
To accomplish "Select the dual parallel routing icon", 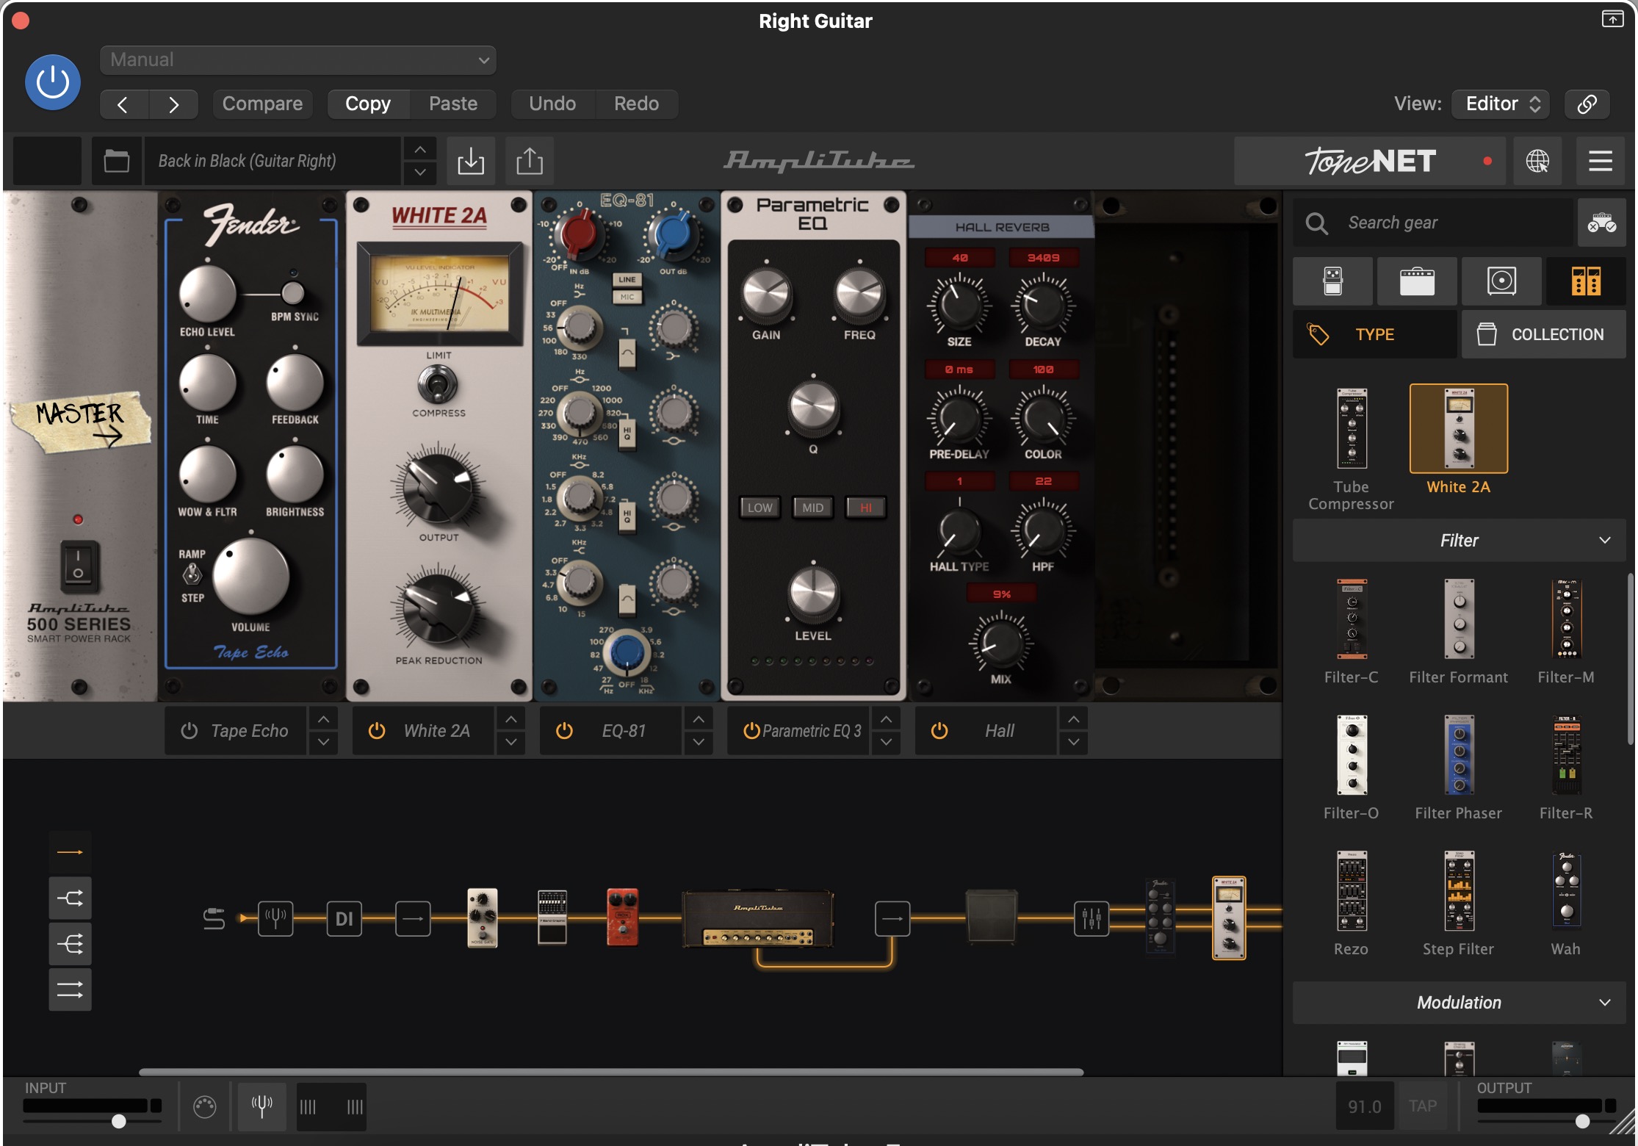I will pos(71,990).
